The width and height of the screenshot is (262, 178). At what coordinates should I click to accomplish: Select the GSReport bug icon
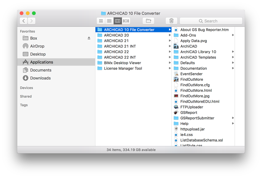point(176,112)
